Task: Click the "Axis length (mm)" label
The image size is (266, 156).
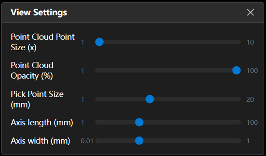Action: pyautogui.click(x=42, y=123)
